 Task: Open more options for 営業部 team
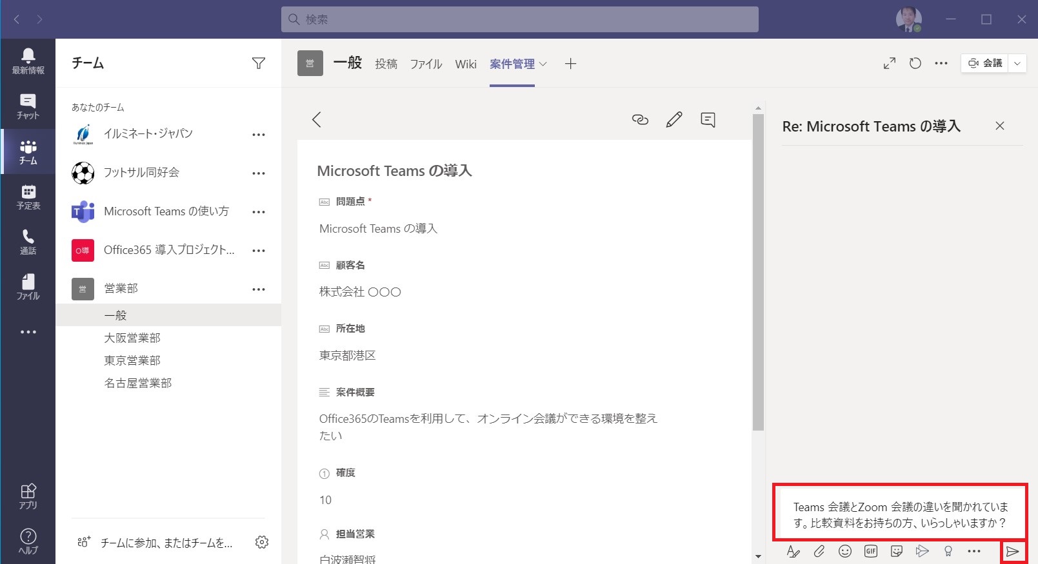(x=259, y=289)
